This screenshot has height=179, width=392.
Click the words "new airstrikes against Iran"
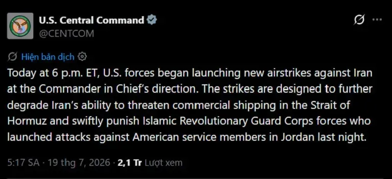pyautogui.click(x=308, y=74)
